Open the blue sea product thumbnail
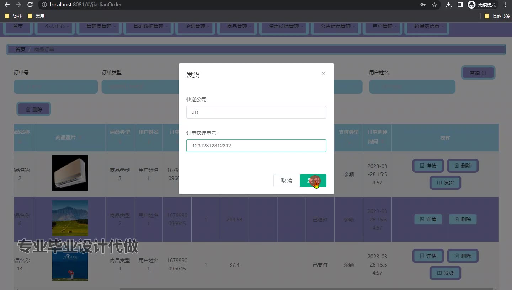Screen dimensions: 512x290 coord(70,263)
